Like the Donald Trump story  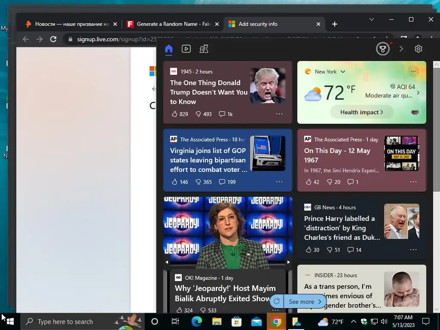[x=180, y=114]
